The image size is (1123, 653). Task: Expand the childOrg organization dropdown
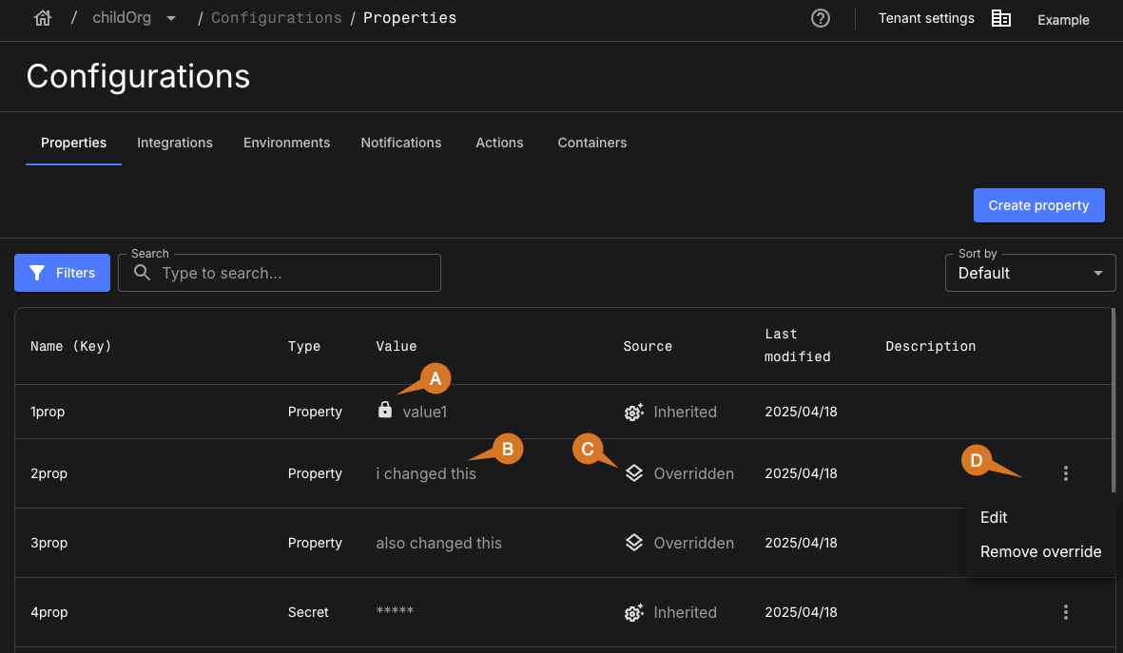pyautogui.click(x=171, y=19)
